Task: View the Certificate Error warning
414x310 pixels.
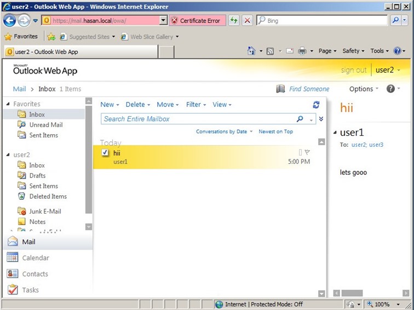Action: pyautogui.click(x=197, y=21)
